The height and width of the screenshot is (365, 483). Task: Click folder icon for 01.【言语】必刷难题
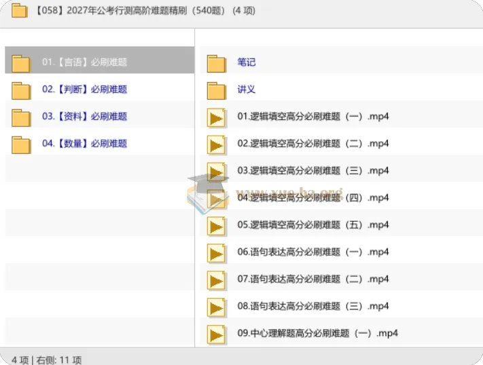[x=21, y=64]
